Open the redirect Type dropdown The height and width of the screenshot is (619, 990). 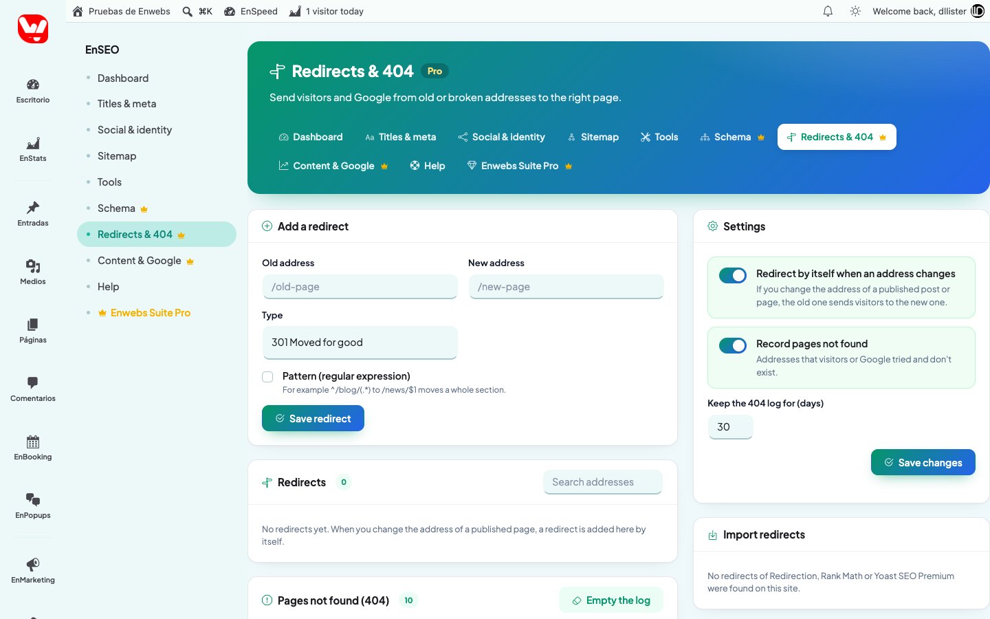pyautogui.click(x=360, y=343)
